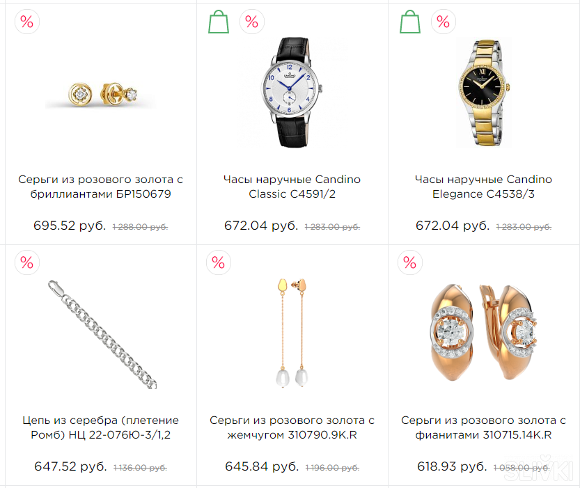
Task: Open title link Серьги с фианитами 310715.14K.R
Action: [483, 427]
